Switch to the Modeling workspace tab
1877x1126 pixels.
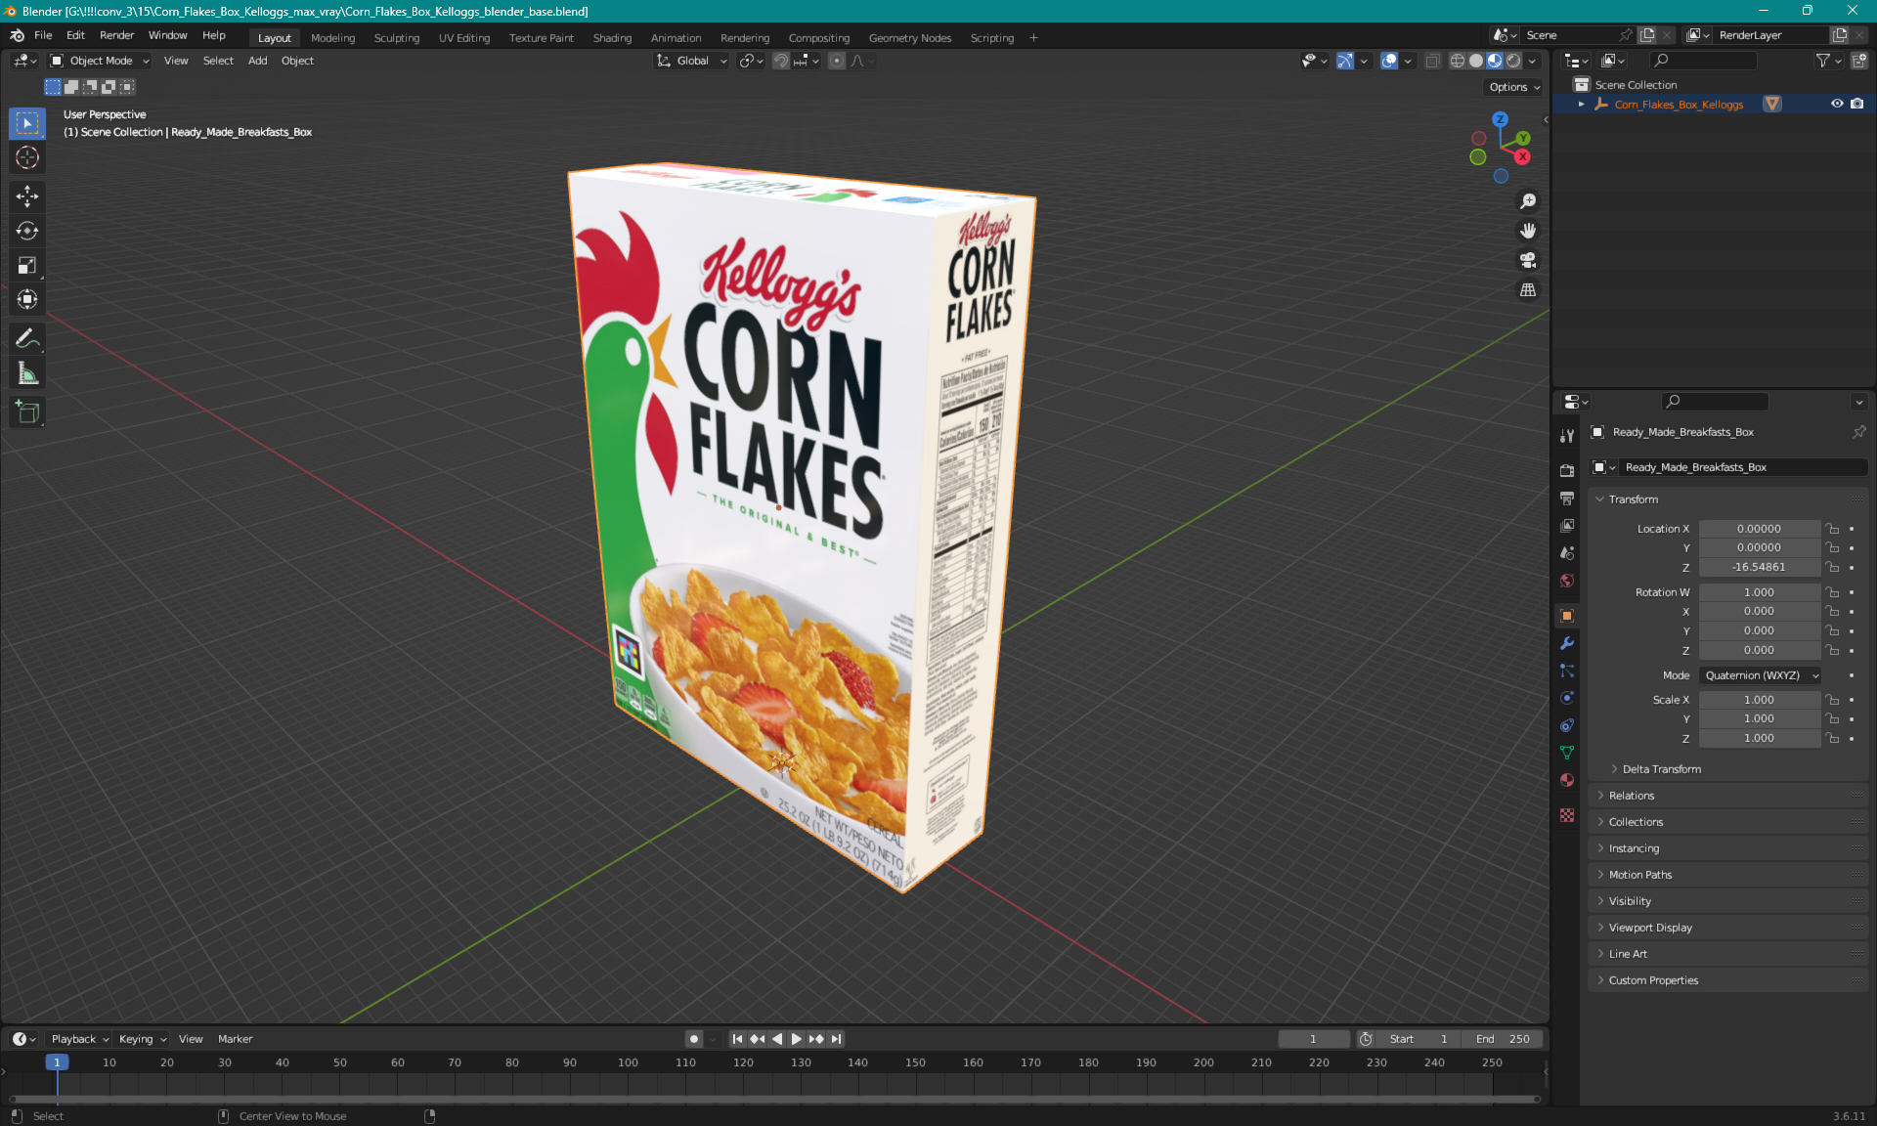click(x=332, y=38)
